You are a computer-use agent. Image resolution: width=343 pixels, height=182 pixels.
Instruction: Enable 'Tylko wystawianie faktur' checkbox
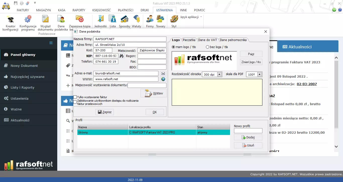point(75,97)
